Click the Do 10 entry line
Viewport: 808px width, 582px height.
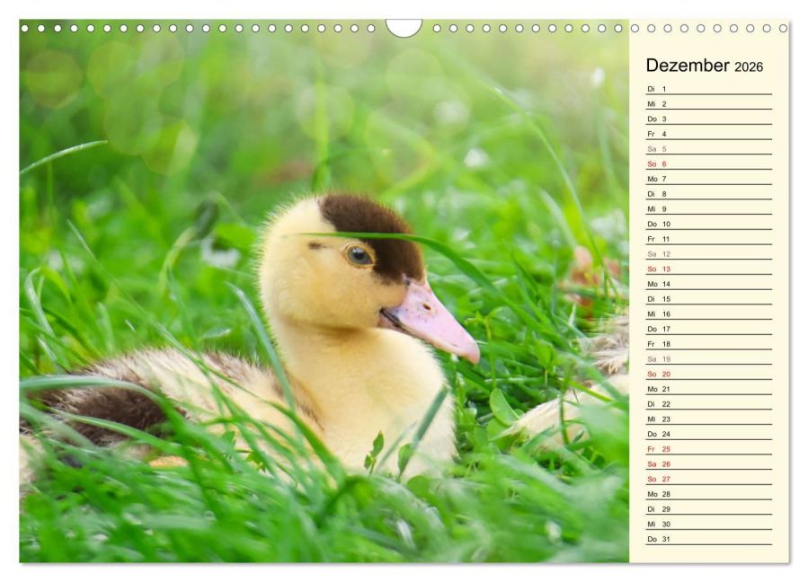point(709,224)
